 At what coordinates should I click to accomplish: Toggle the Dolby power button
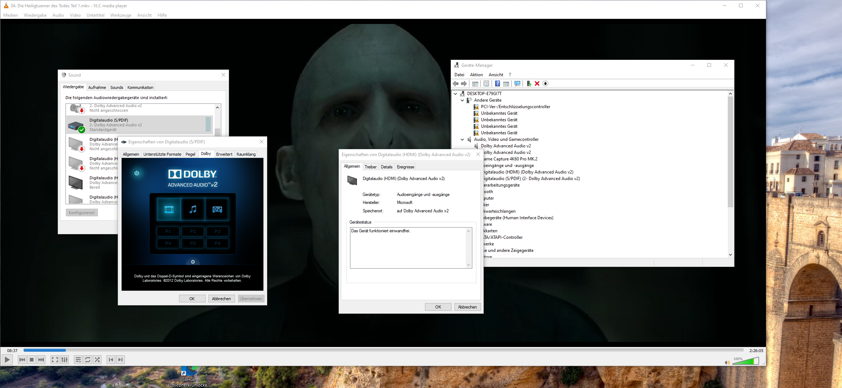(x=137, y=173)
